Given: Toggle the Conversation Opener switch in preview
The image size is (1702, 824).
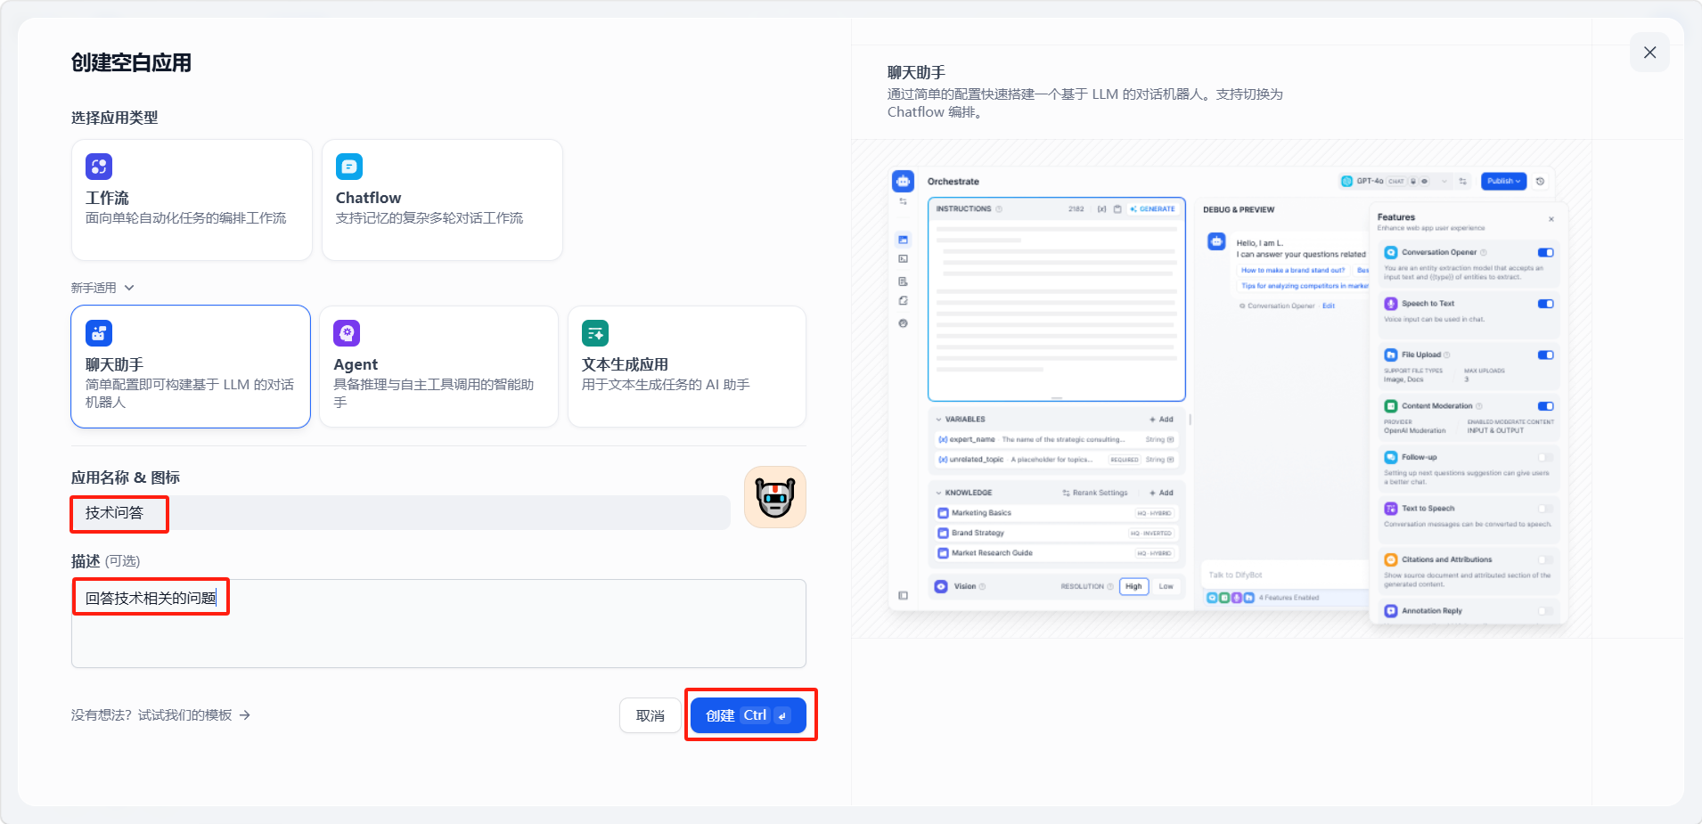Looking at the screenshot, I should point(1545,253).
